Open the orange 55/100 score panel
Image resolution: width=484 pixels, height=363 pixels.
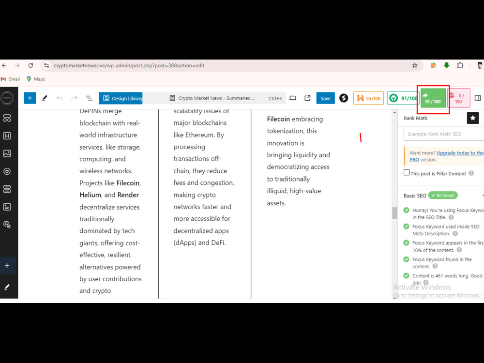pyautogui.click(x=368, y=98)
